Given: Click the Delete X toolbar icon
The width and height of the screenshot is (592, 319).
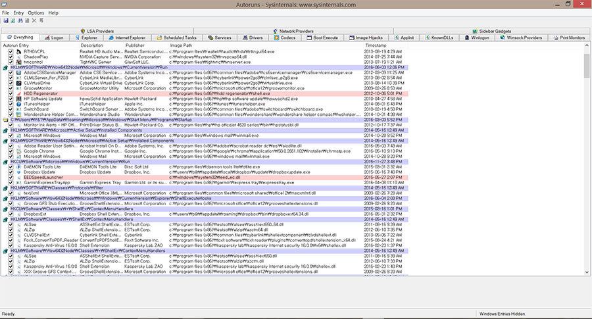Looking at the screenshot, I should click(34, 20).
